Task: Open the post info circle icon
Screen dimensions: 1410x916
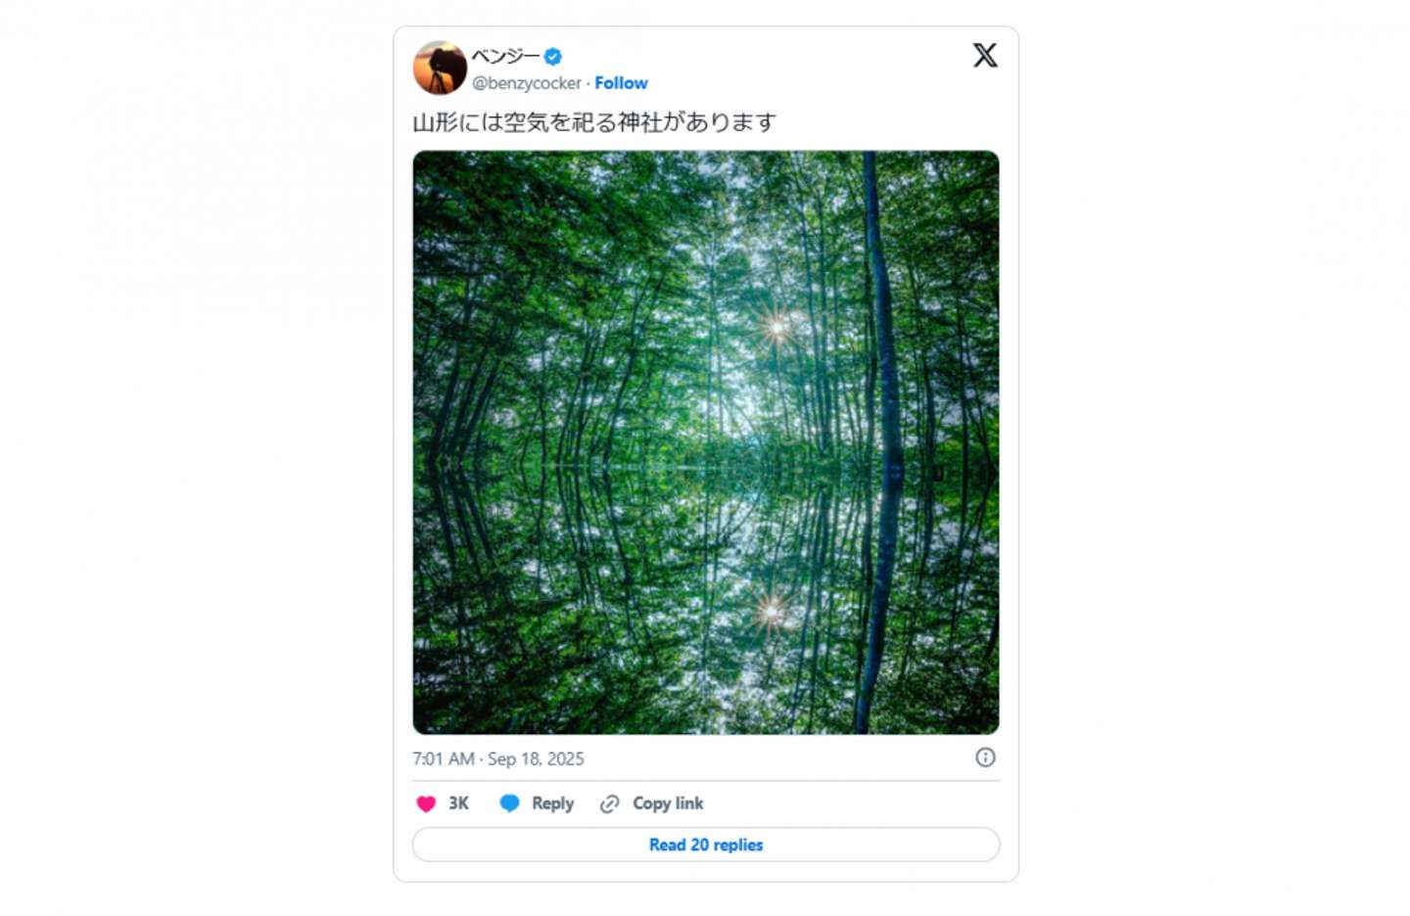Action: [x=985, y=757]
